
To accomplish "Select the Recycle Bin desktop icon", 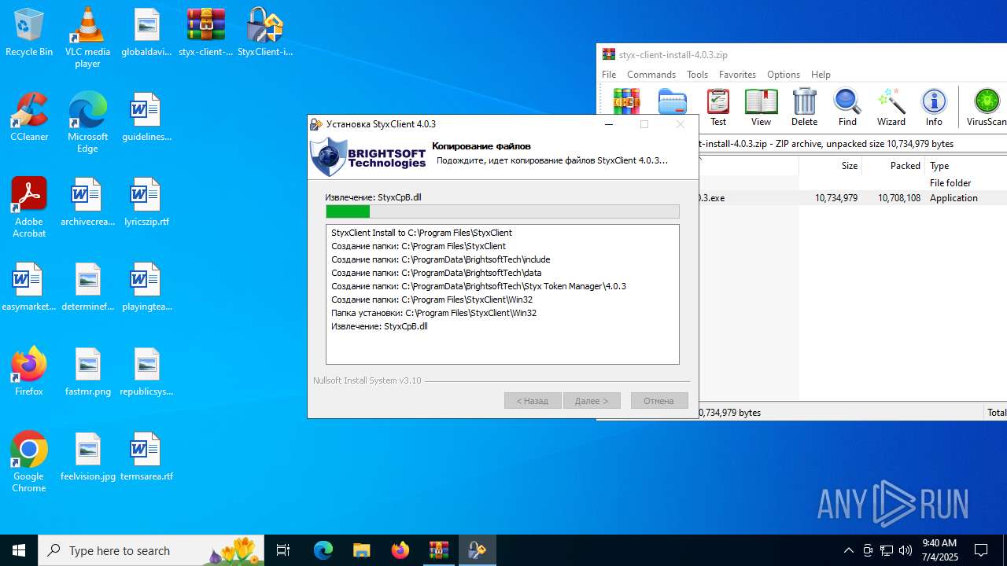I will pyautogui.click(x=29, y=33).
